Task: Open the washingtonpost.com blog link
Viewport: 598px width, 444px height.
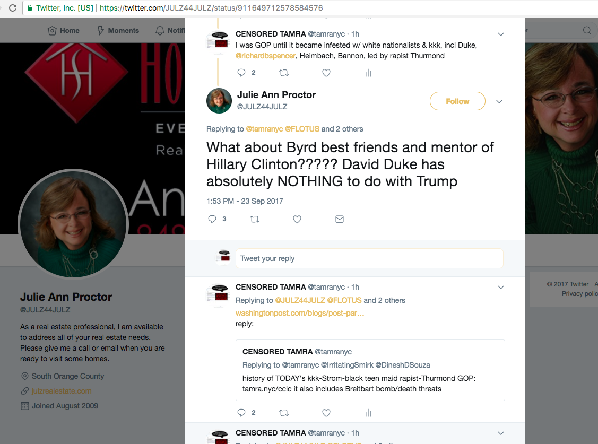Action: coord(300,313)
